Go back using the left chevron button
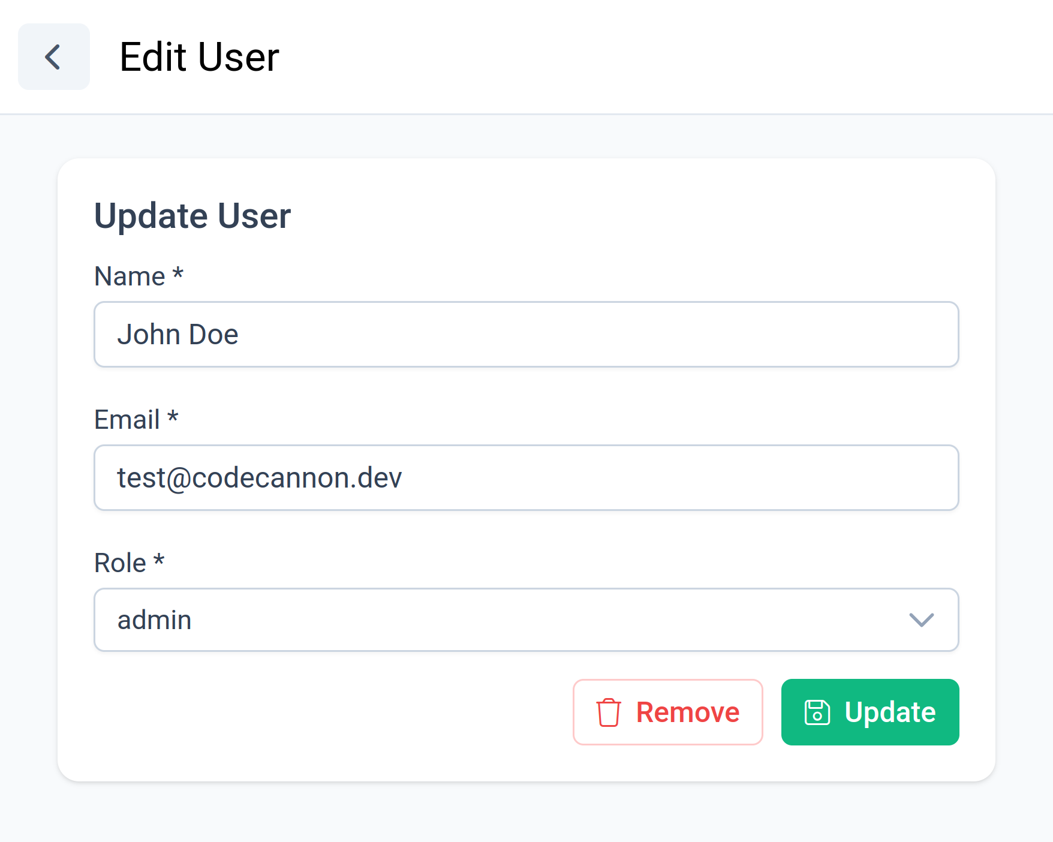Screen dimensions: 1053x842 pyautogui.click(x=54, y=57)
